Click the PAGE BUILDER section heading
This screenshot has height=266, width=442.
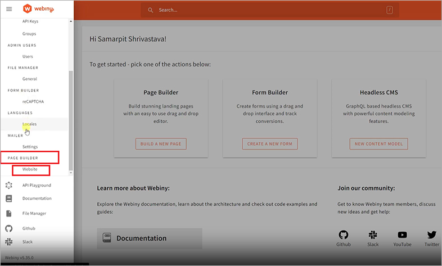[x=23, y=158]
